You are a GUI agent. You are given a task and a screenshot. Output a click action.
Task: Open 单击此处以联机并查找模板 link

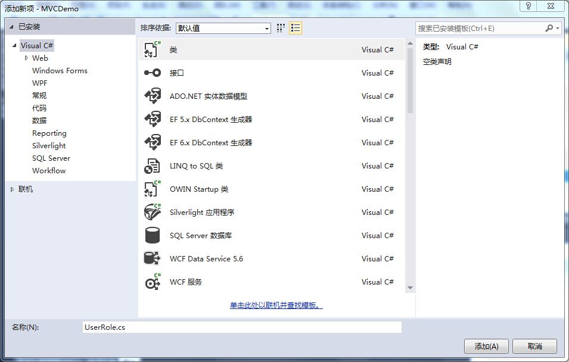coord(276,305)
